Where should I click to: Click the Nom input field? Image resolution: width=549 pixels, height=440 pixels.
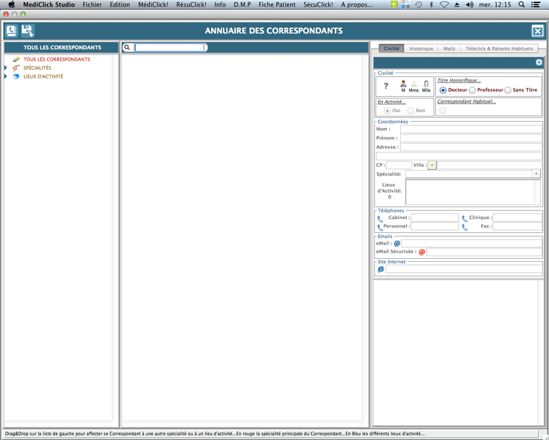pyautogui.click(x=470, y=129)
